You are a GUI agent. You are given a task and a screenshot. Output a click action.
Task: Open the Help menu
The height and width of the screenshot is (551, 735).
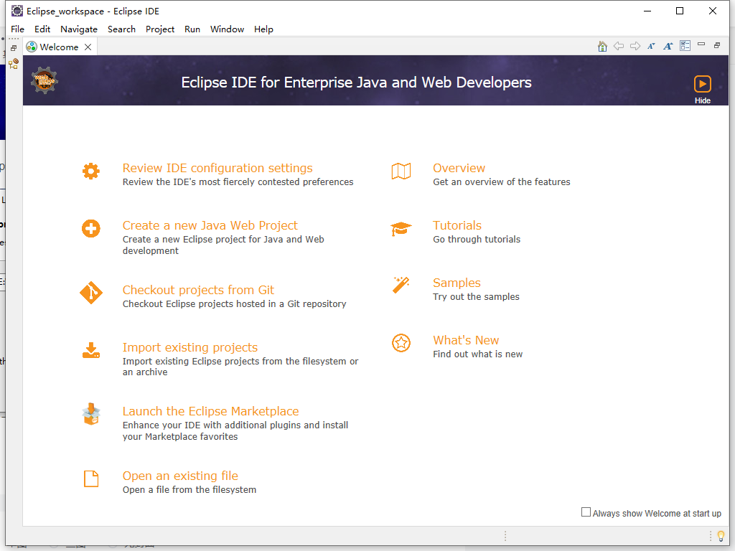click(x=263, y=29)
